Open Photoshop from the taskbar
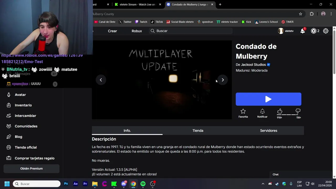Image resolution: width=336 pixels, height=189 pixels. pos(66,184)
